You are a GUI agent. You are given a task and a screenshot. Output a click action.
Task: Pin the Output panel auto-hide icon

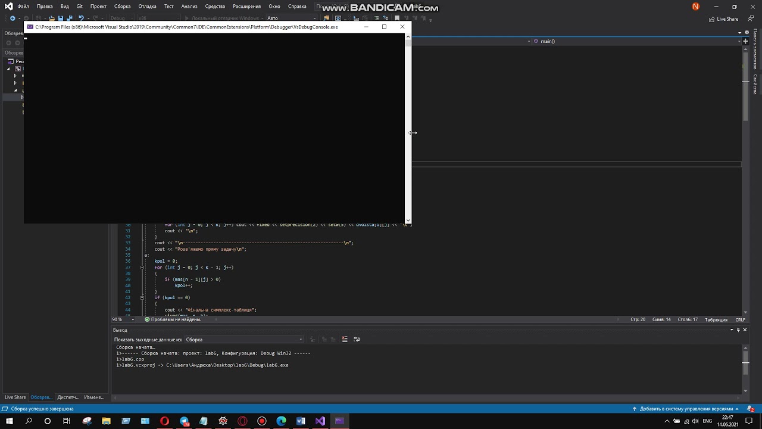(738, 329)
